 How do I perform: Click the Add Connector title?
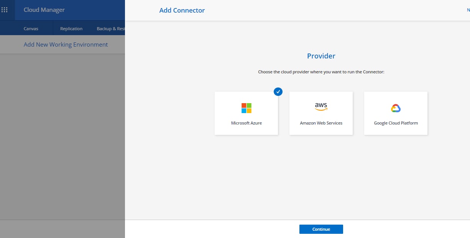point(182,10)
